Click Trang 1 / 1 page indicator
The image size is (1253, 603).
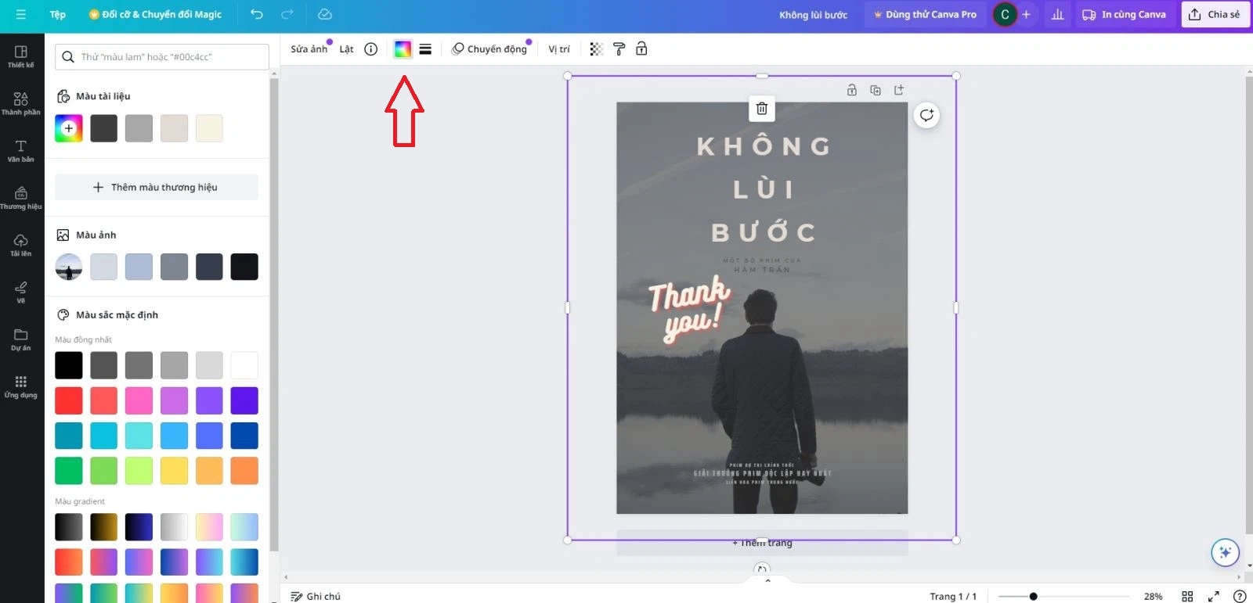pyautogui.click(x=953, y=596)
